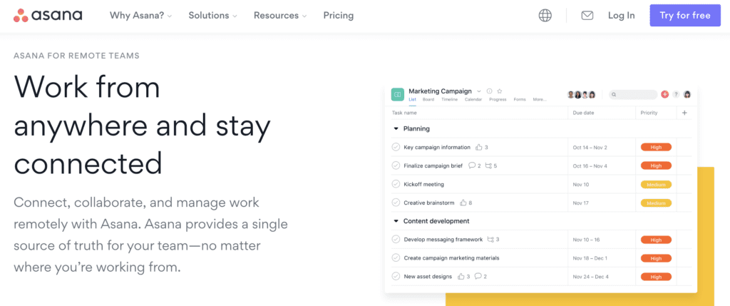The width and height of the screenshot is (730, 306).
Task: Click Medium priority tag on Creative brainstorm
Action: (x=656, y=203)
